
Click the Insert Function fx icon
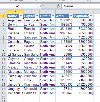(x=58, y=6)
